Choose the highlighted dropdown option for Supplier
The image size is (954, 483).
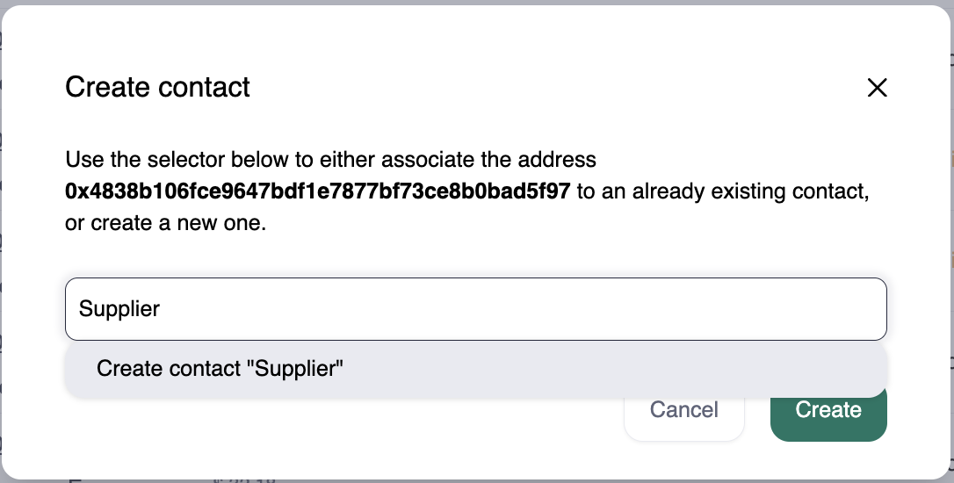click(220, 369)
